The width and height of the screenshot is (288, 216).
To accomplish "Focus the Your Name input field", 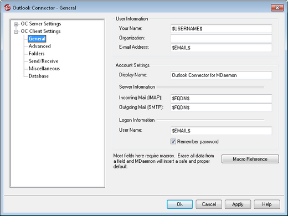I will pyautogui.click(x=221, y=29).
